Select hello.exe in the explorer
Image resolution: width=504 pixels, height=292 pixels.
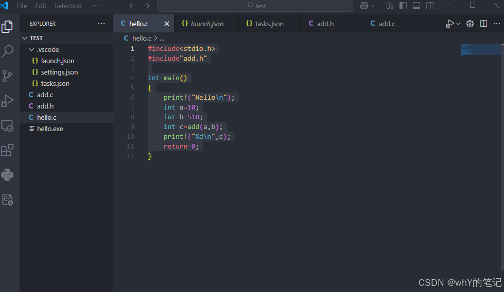(66, 129)
